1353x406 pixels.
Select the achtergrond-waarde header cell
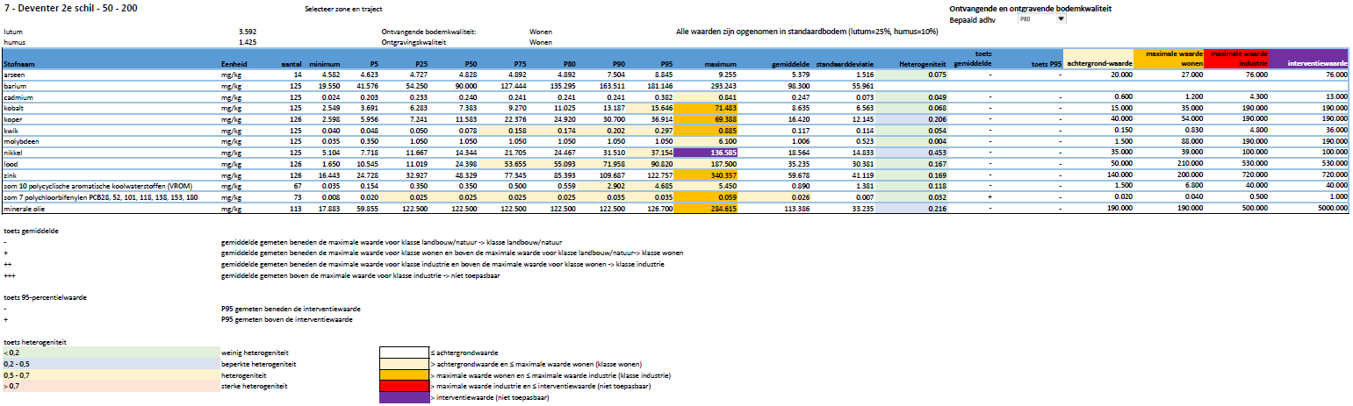click(1098, 63)
